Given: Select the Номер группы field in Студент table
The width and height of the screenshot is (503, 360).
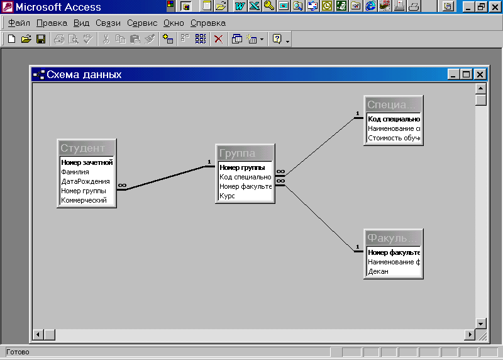Looking at the screenshot, I should (87, 191).
